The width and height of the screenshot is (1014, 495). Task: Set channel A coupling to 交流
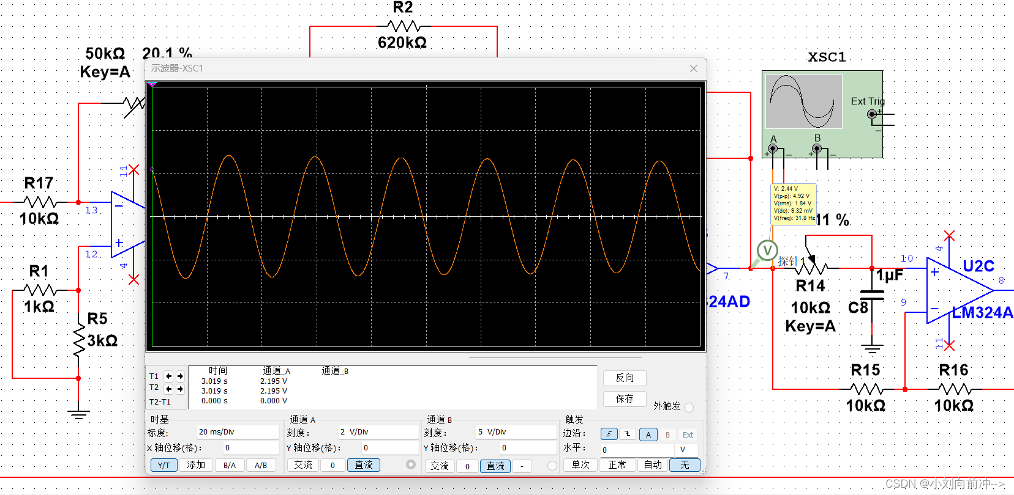click(x=303, y=465)
